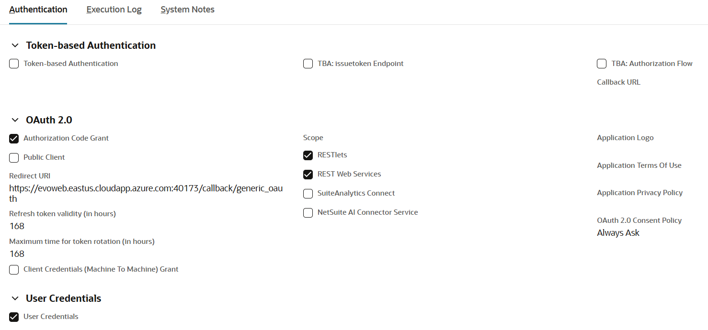Enable the Token-based Authentication checkbox
Screen dimensions: 708x330
point(14,63)
